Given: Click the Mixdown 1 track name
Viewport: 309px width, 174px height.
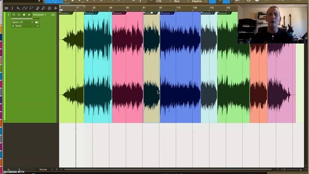Looking at the screenshot, I should pos(40,15).
